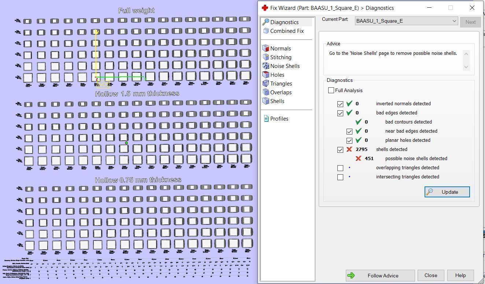Click the magnifier icon on Update button
The width and height of the screenshot is (485, 284).
coord(430,192)
